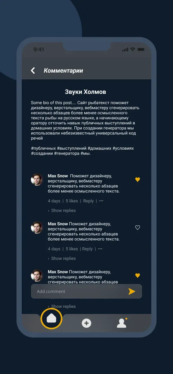This screenshot has width=173, height=374.
Task: Expand Show replies below the comment field
Action: coord(62,306)
